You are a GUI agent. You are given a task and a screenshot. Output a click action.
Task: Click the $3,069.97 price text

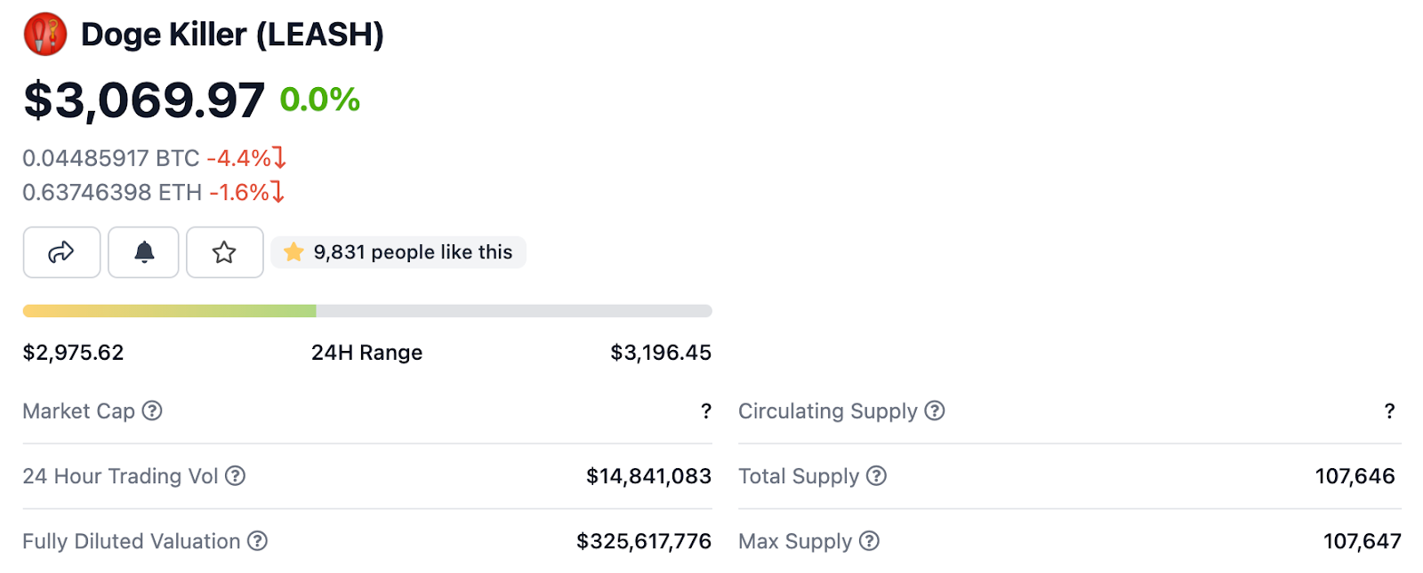point(144,99)
